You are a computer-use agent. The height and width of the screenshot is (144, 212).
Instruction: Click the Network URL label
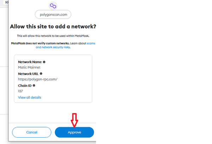click(x=28, y=74)
